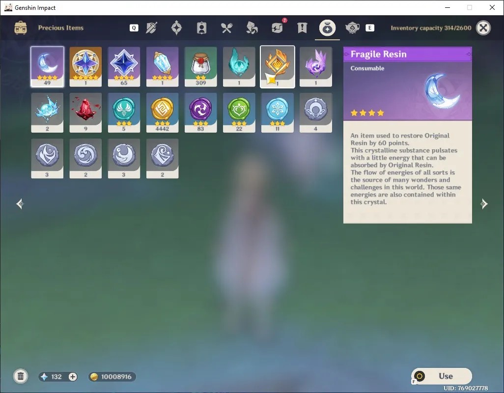Select the Electro Sigil with count 83
The width and height of the screenshot is (504, 393).
coord(200,112)
